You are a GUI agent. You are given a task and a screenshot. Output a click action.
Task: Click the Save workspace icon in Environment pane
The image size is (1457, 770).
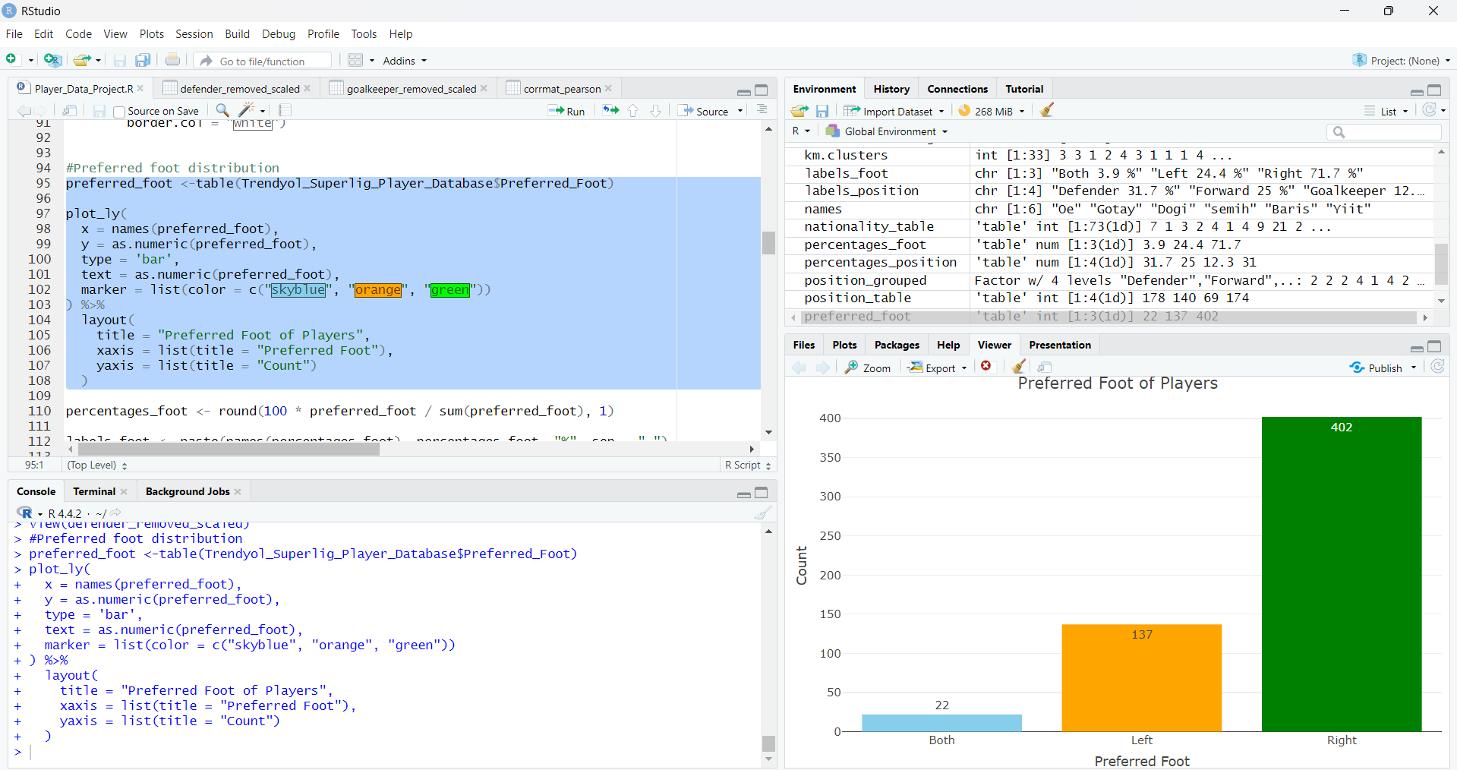(x=822, y=111)
